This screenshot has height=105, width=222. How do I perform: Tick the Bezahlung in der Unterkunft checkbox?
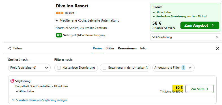coord(104,68)
